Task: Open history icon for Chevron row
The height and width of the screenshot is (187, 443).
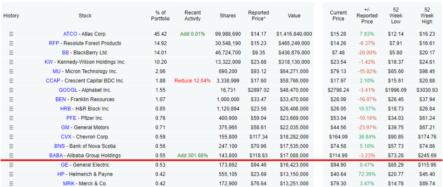Action: point(11,137)
